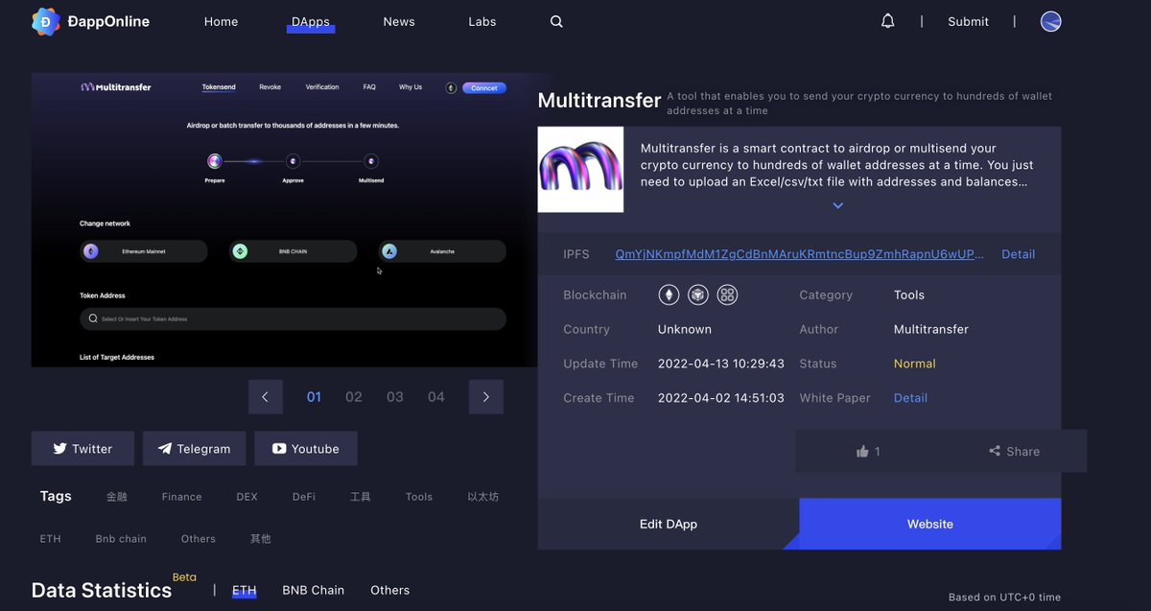The height and width of the screenshot is (611, 1151).
Task: Click the DeFi tag
Action: [x=304, y=497]
